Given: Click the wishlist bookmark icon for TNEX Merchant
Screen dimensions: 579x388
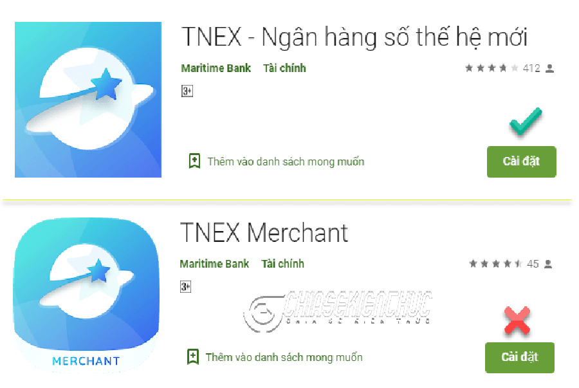Looking at the screenshot, I should [x=193, y=356].
